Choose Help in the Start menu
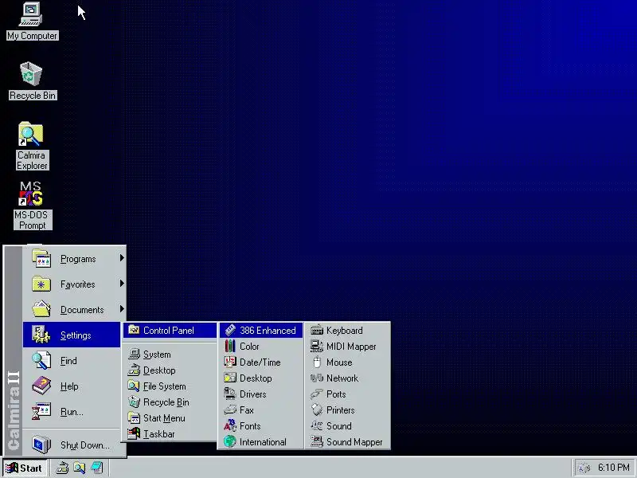This screenshot has height=478, width=637. (x=72, y=386)
